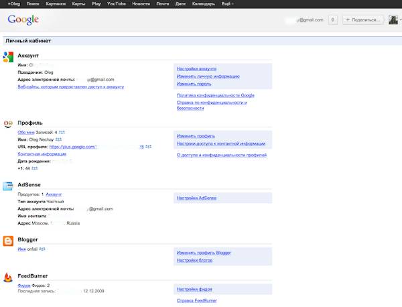Open Календарь in the top bar
The image size is (402, 307).
coord(203,4)
